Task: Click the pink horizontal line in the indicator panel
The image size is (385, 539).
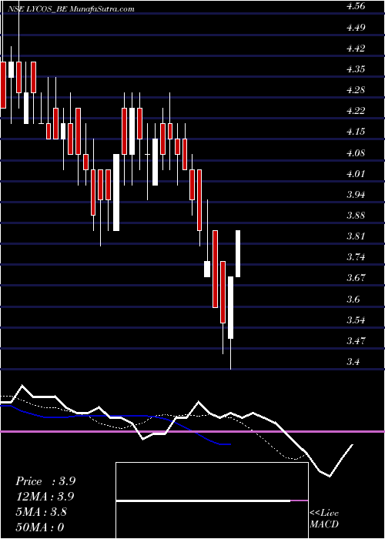Action: 192,431
